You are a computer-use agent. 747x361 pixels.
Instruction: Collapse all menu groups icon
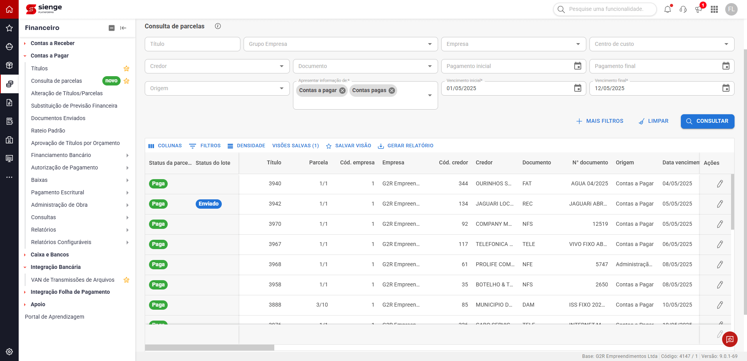[x=112, y=28]
